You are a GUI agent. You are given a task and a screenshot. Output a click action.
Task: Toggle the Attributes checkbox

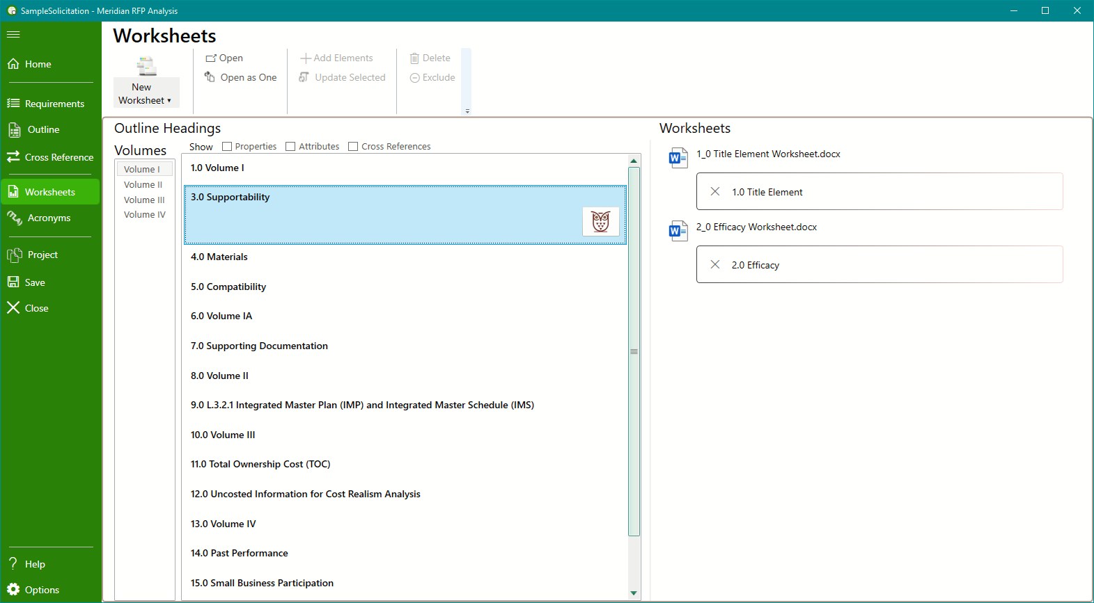click(x=290, y=147)
